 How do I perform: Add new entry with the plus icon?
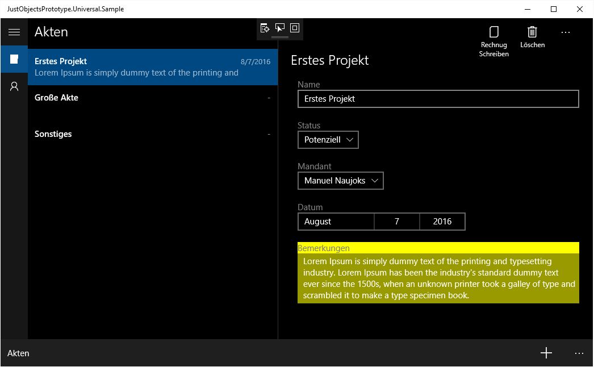[x=546, y=353]
